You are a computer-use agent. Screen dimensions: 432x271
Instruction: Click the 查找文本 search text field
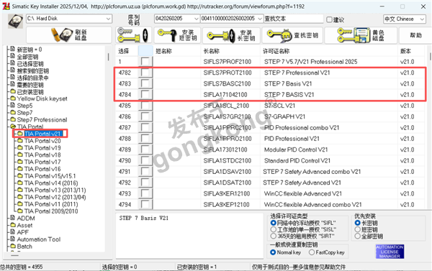[x=294, y=19]
